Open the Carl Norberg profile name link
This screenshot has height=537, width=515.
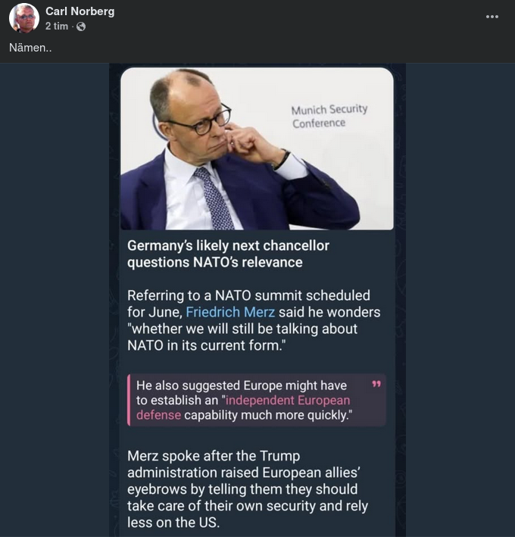point(80,11)
